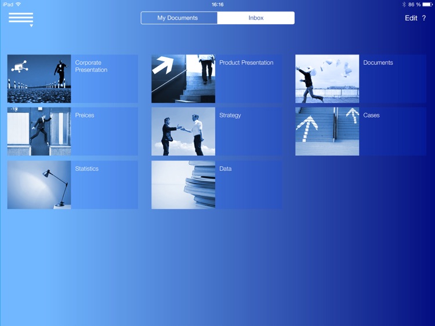The height and width of the screenshot is (326, 435).
Task: Tap the Bluetooth status icon
Action: tap(404, 5)
